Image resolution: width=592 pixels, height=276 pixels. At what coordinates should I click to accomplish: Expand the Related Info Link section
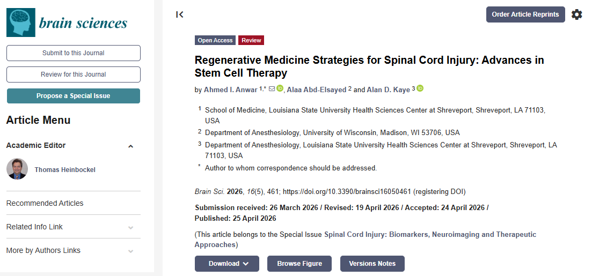point(130,227)
